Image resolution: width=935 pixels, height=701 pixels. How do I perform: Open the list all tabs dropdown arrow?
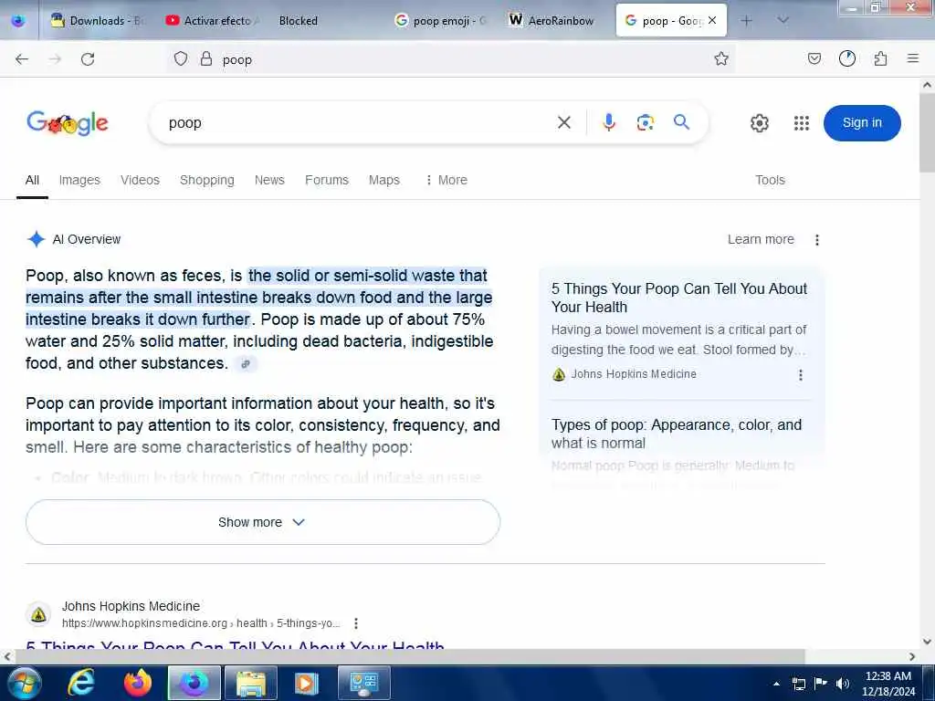(783, 20)
